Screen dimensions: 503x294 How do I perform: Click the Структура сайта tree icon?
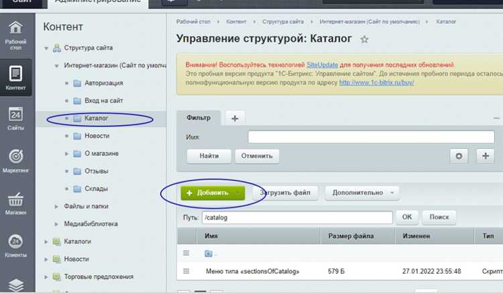click(x=57, y=48)
